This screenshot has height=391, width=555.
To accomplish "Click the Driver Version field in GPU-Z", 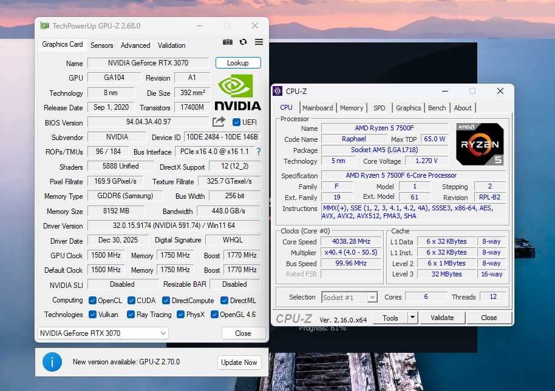I will click(174, 226).
